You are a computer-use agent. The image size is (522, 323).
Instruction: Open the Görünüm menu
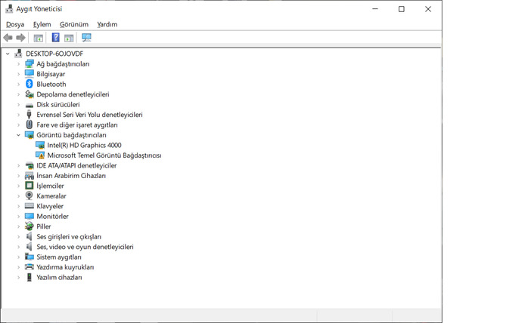(x=74, y=24)
